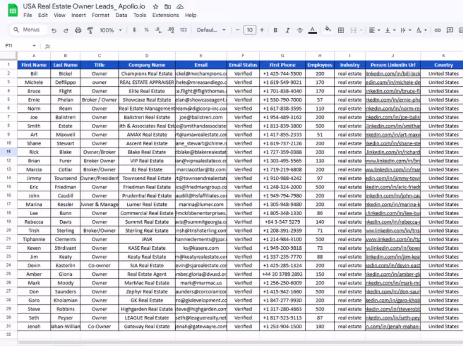Select the column D header

(147, 55)
